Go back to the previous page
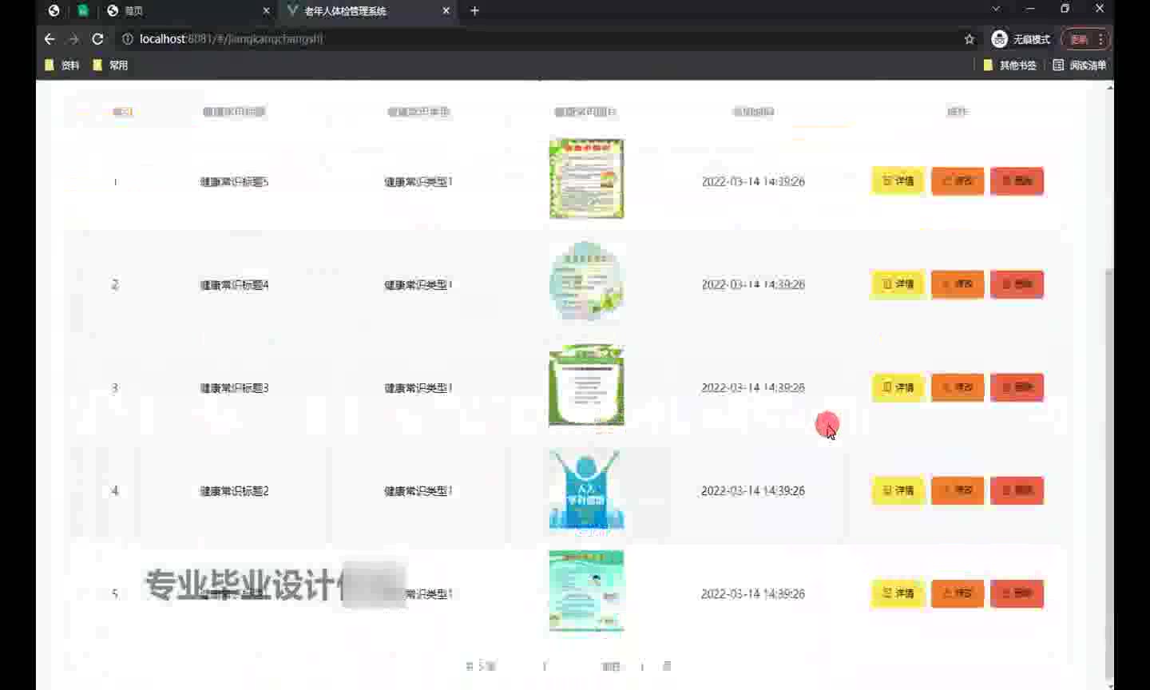The width and height of the screenshot is (1150, 690). pyautogui.click(x=50, y=39)
